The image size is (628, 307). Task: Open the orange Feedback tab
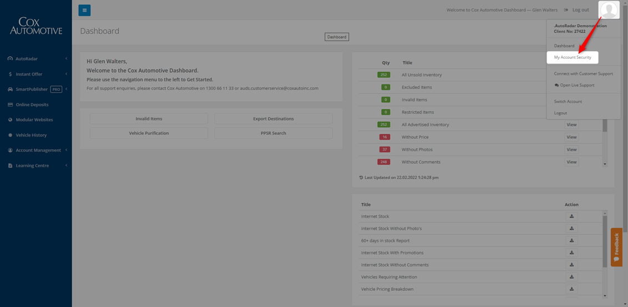616,247
